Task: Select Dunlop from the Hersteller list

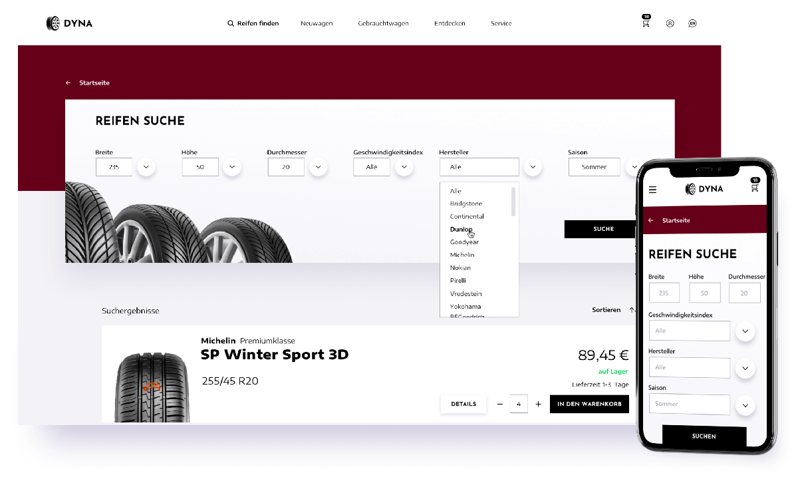Action: pos(462,230)
